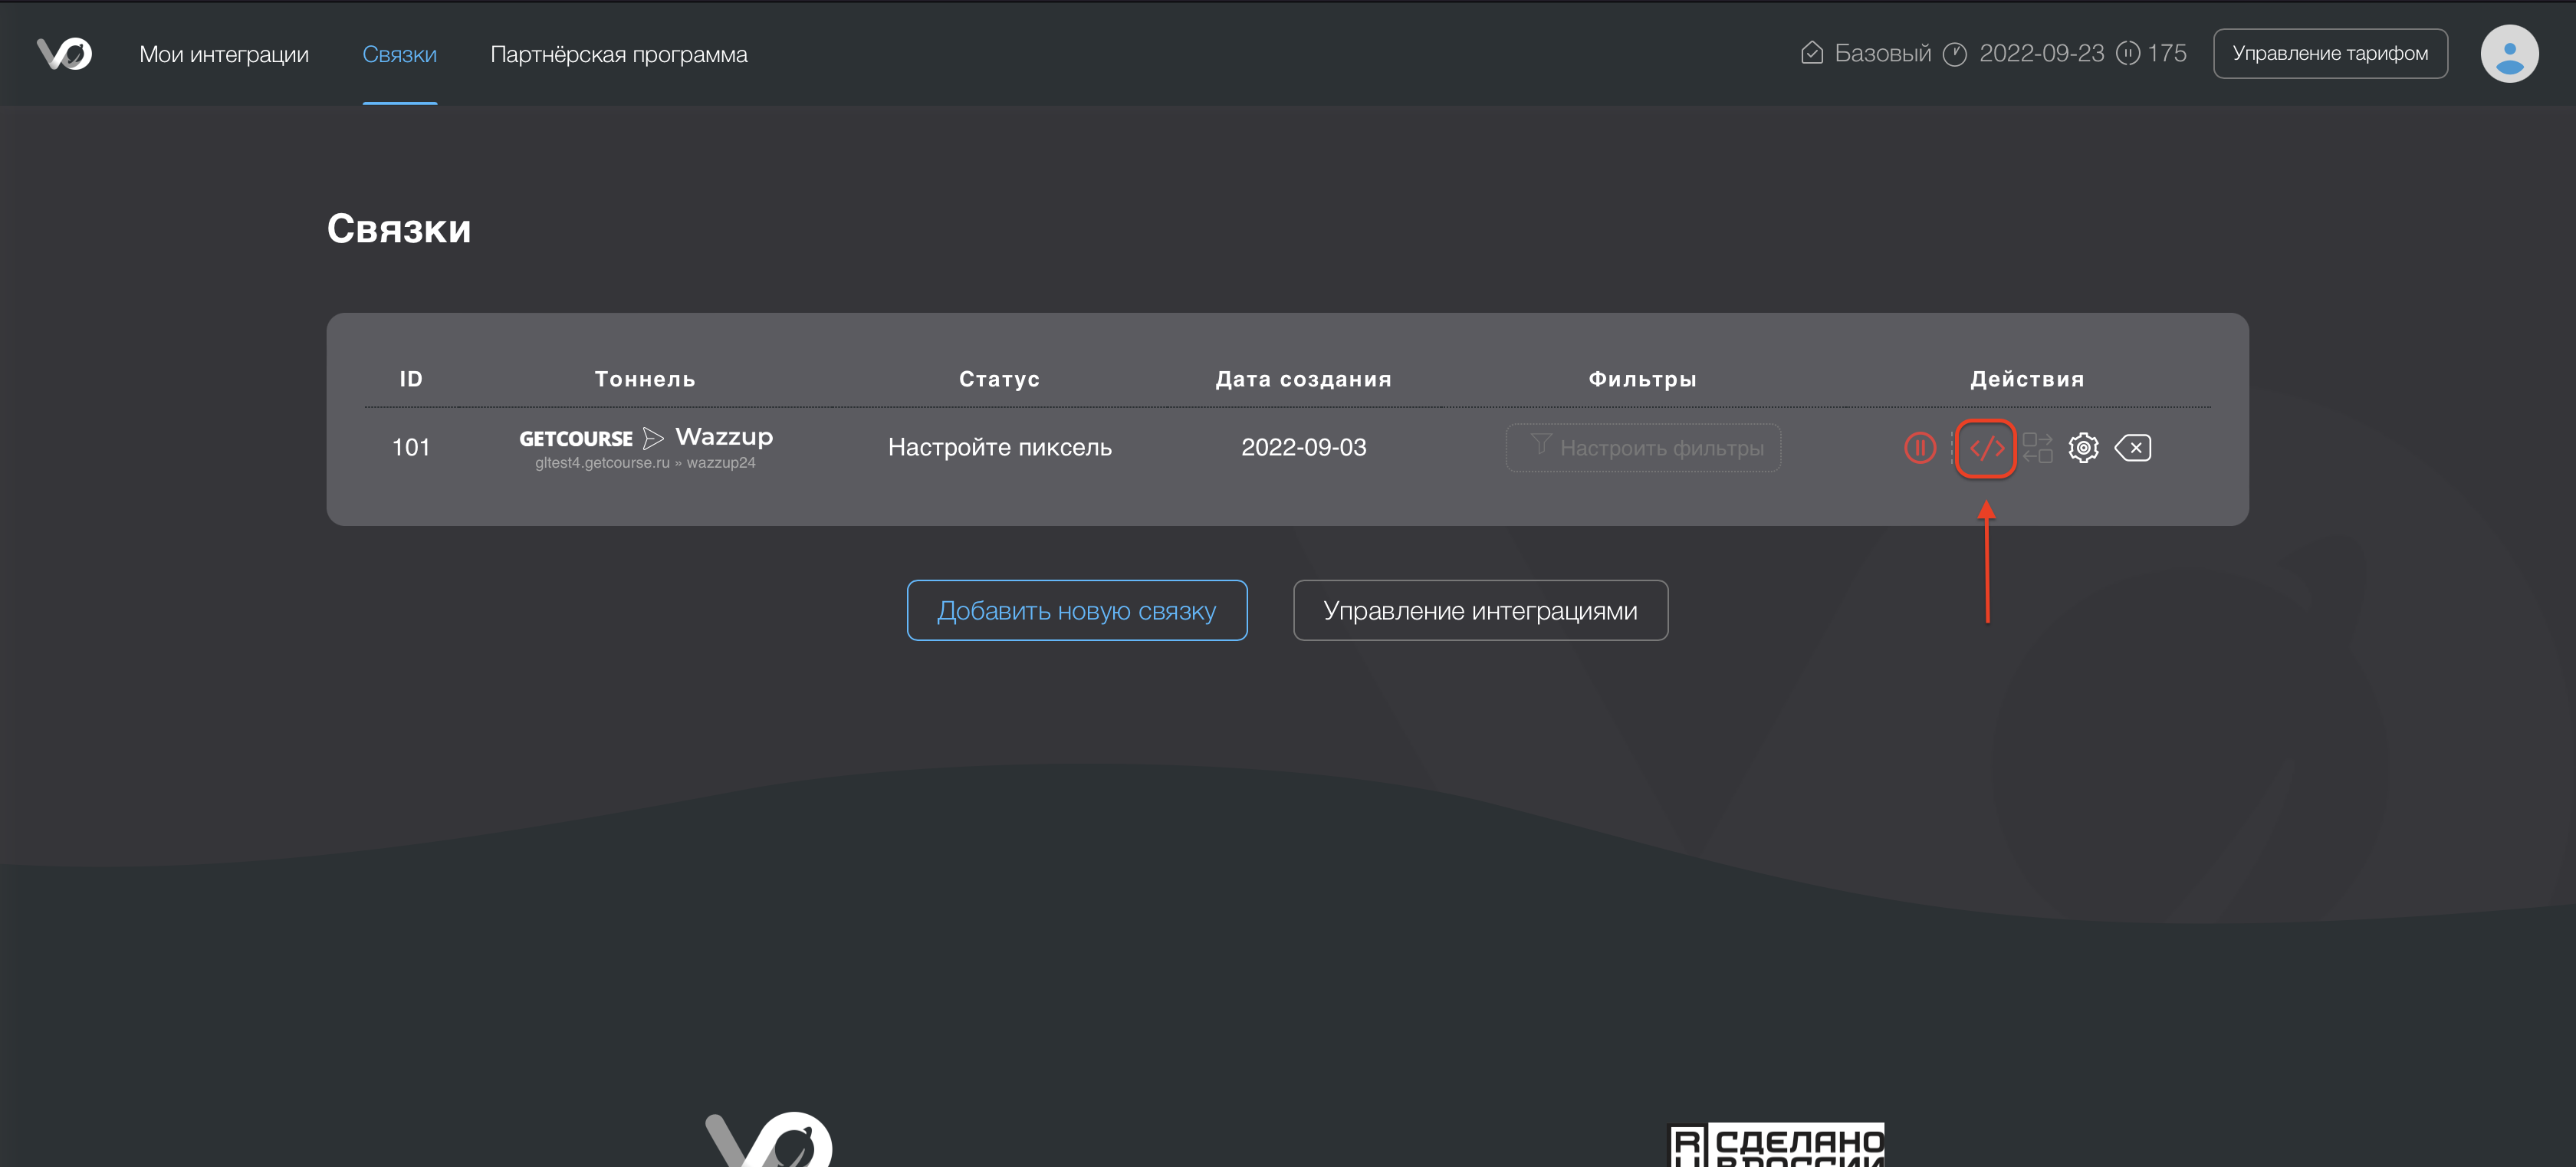Open the pixel code icon for connection 101

[1986, 448]
